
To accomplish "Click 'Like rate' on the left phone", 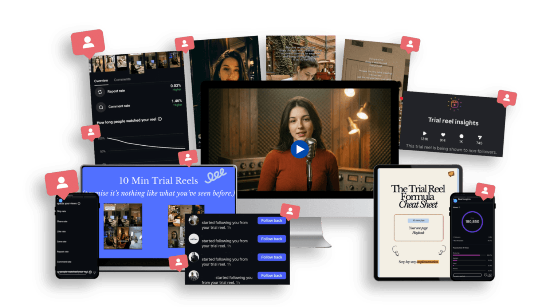I will 62,232.
